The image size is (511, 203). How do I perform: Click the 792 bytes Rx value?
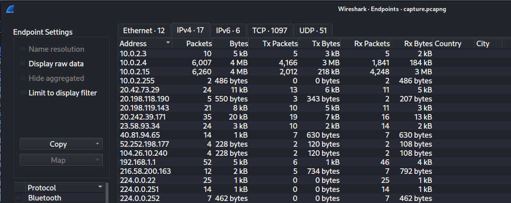click(x=416, y=171)
